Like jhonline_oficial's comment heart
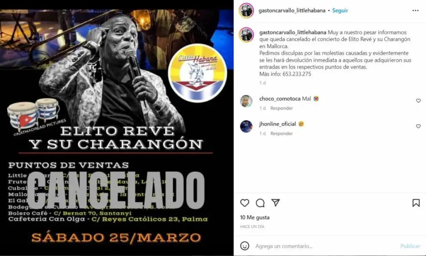The image size is (426, 256). tap(419, 126)
